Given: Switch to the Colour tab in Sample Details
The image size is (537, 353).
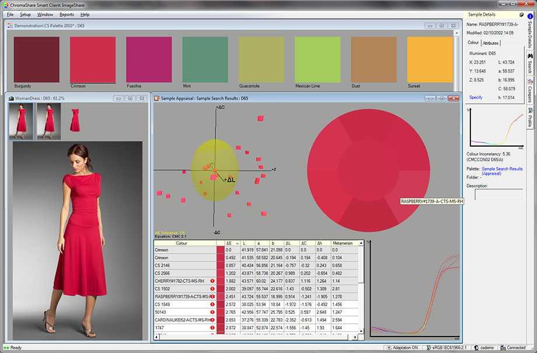Looking at the screenshot, I should tap(473, 43).
